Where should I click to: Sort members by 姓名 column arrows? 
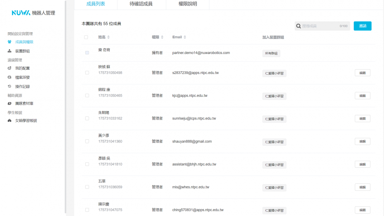pos(108,37)
